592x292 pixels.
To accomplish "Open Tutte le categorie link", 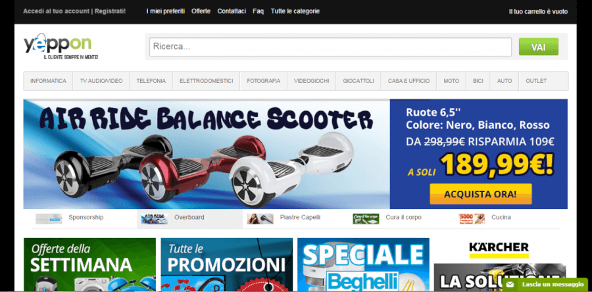I will [295, 11].
